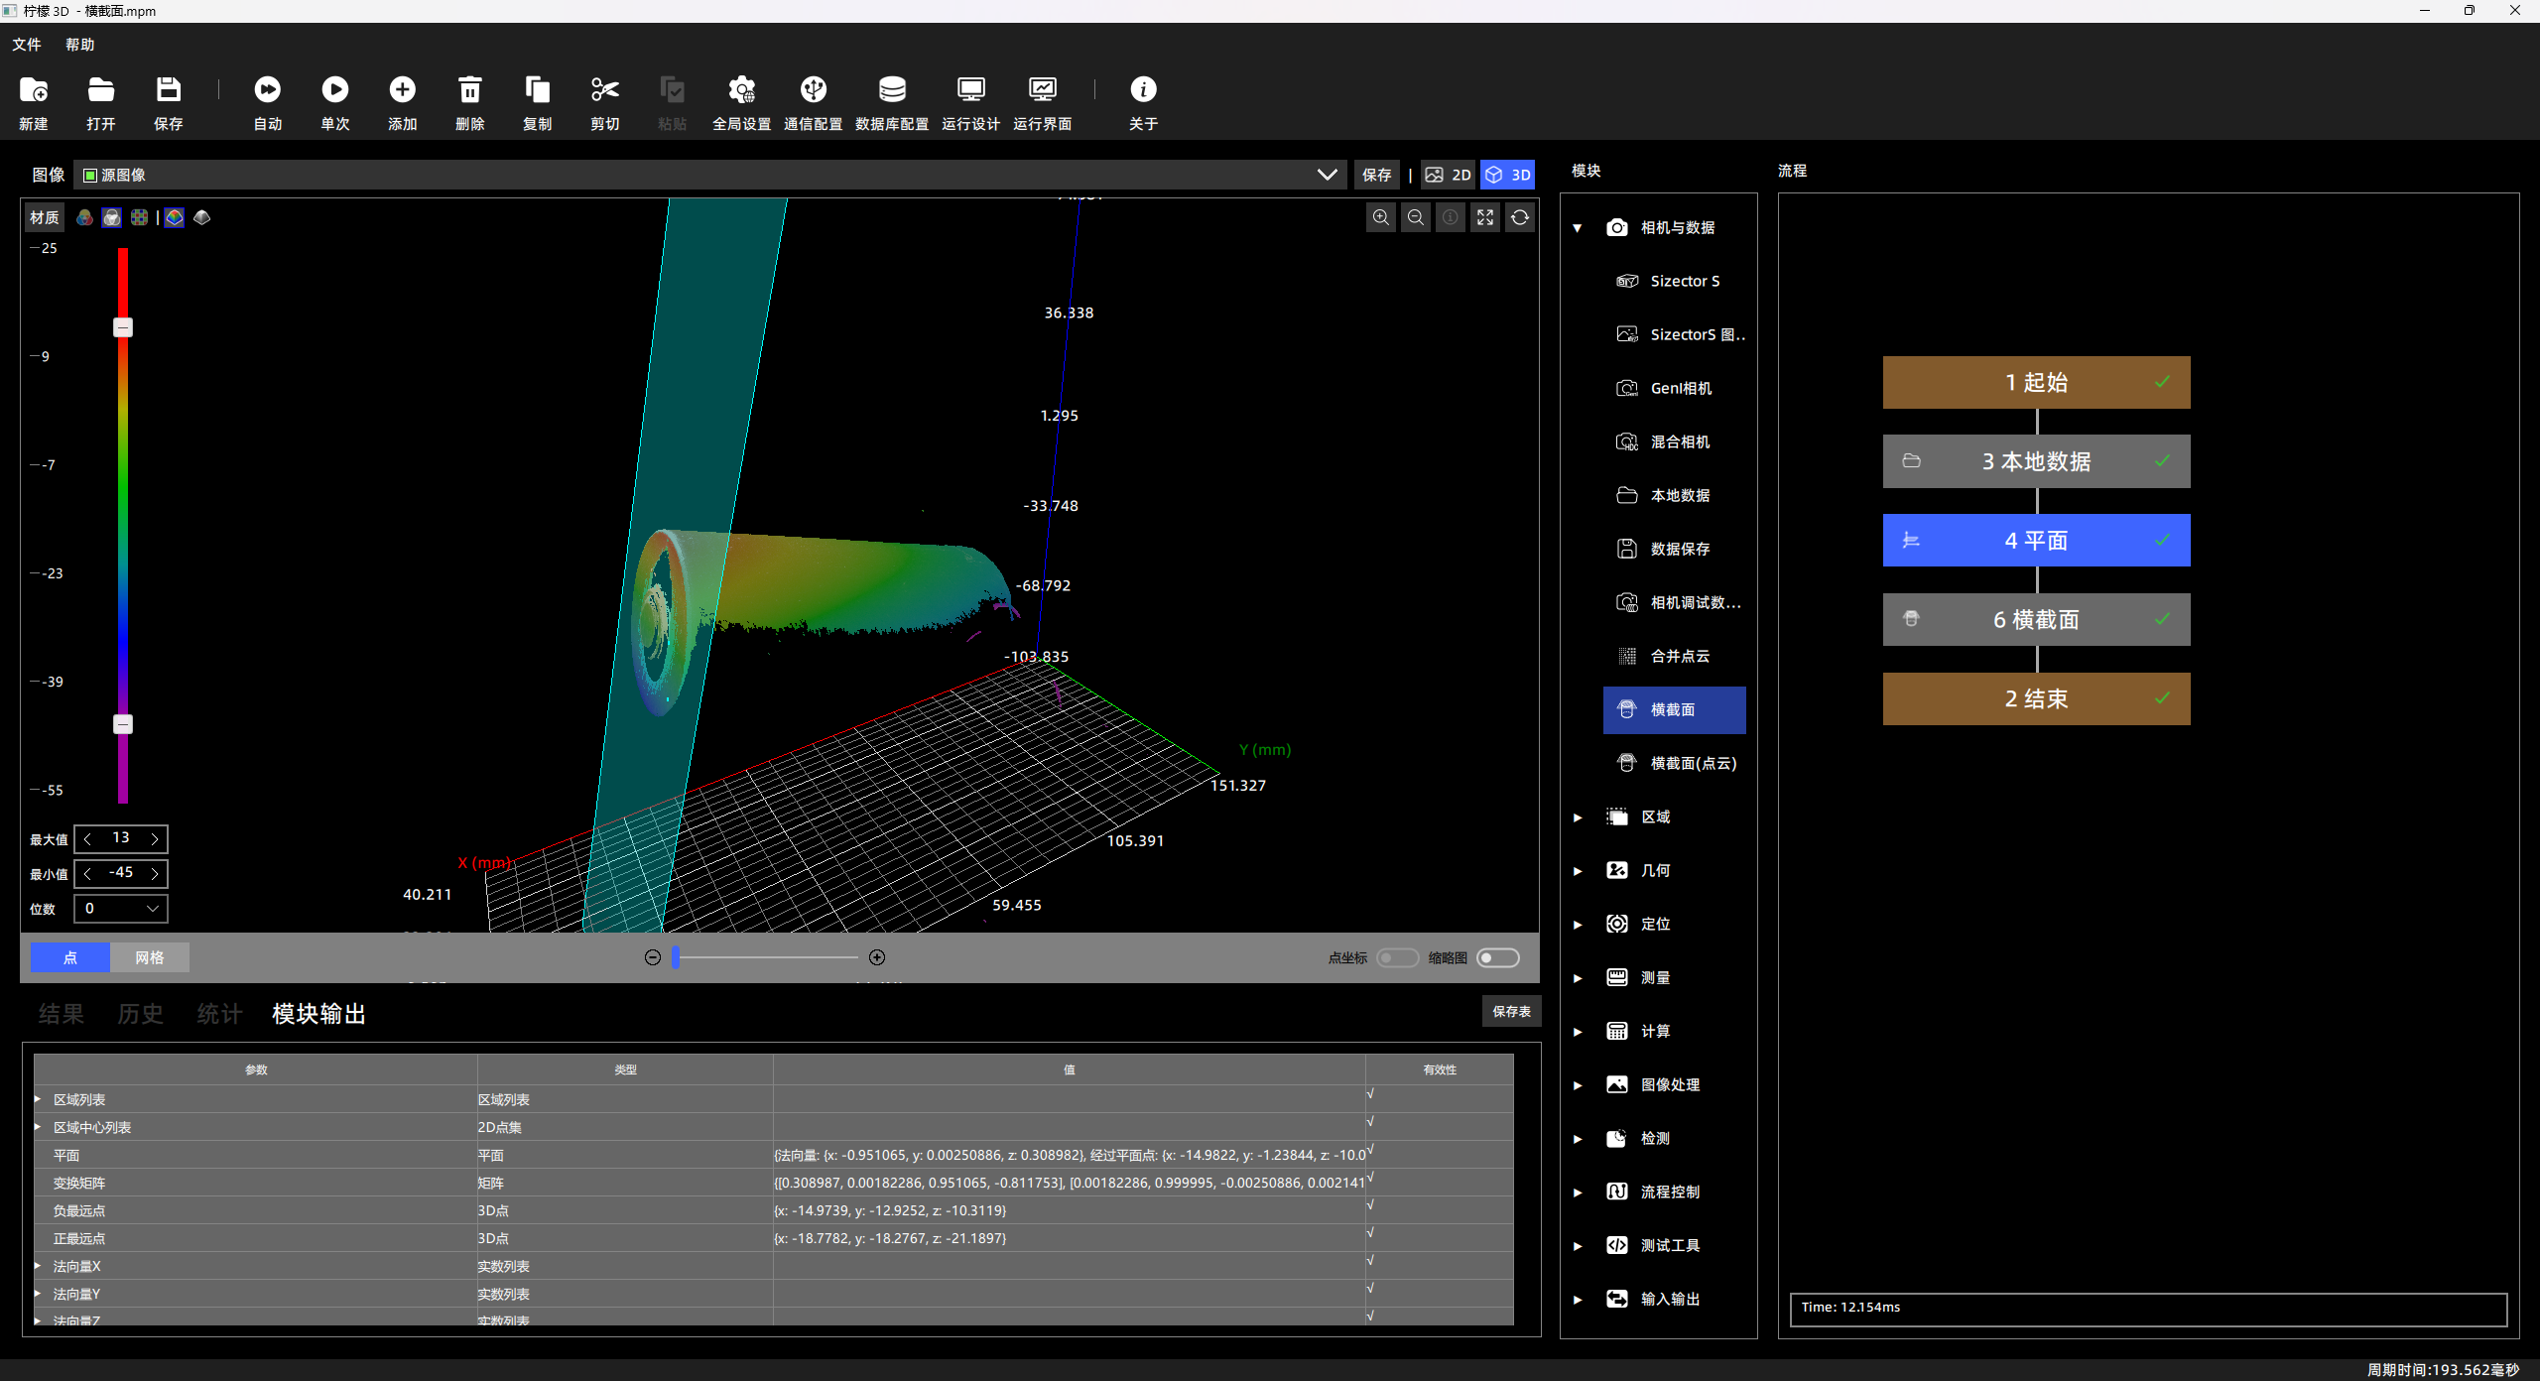This screenshot has width=2540, height=1381.
Task: Click the lower color scale slider handle
Action: [x=123, y=724]
